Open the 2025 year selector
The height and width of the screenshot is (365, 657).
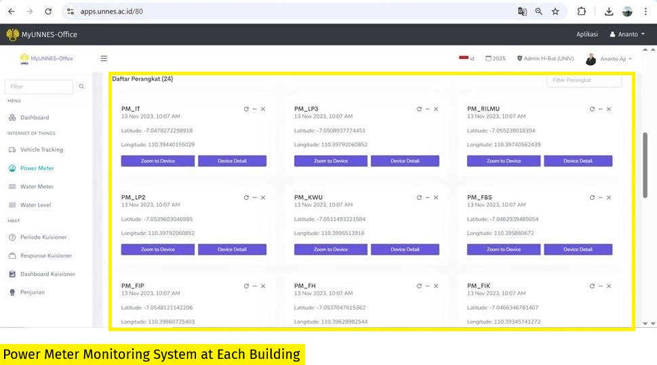pos(496,58)
